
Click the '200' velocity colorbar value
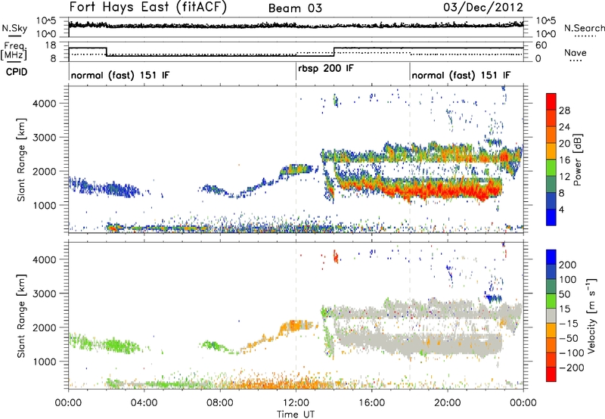pyautogui.click(x=568, y=265)
